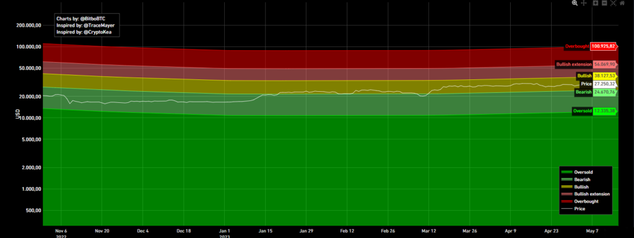Click the 500,00 y-axis label
The image size is (634, 238).
[x=33, y=211]
